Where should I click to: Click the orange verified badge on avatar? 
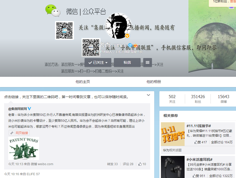[127, 36]
